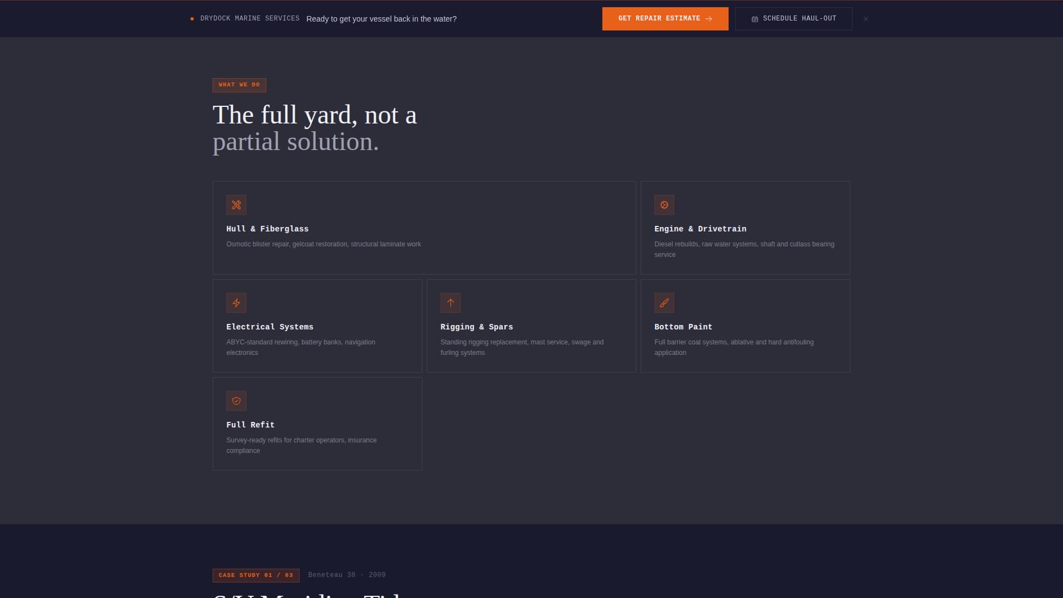Click the Get Repair Estimate button
Image resolution: width=1063 pixels, height=598 pixels.
point(665,18)
